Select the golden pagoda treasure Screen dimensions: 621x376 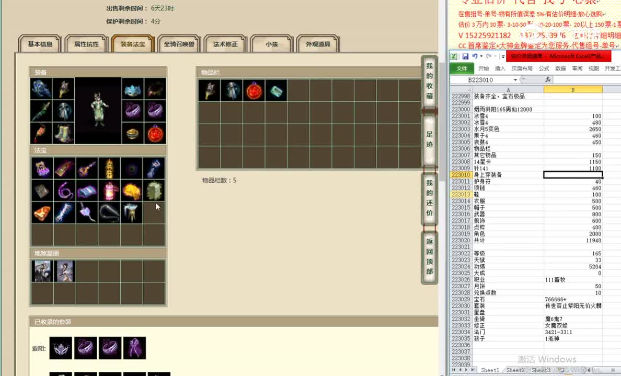[109, 168]
